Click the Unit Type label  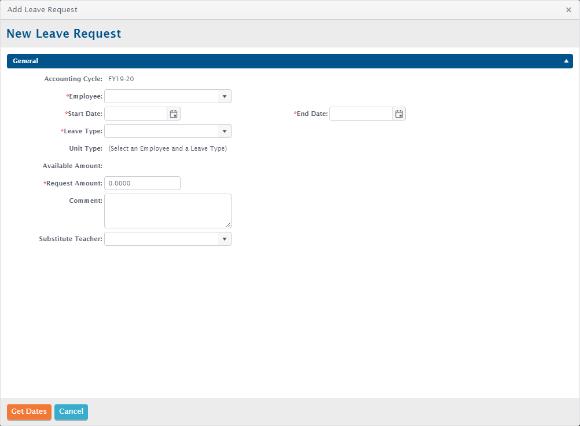click(x=86, y=148)
